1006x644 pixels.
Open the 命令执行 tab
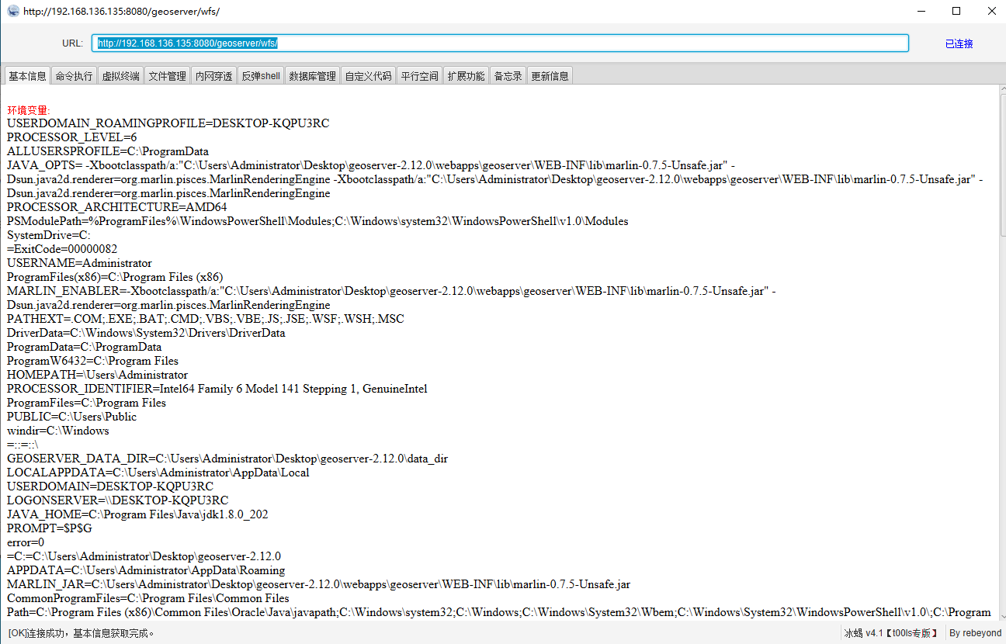(74, 76)
